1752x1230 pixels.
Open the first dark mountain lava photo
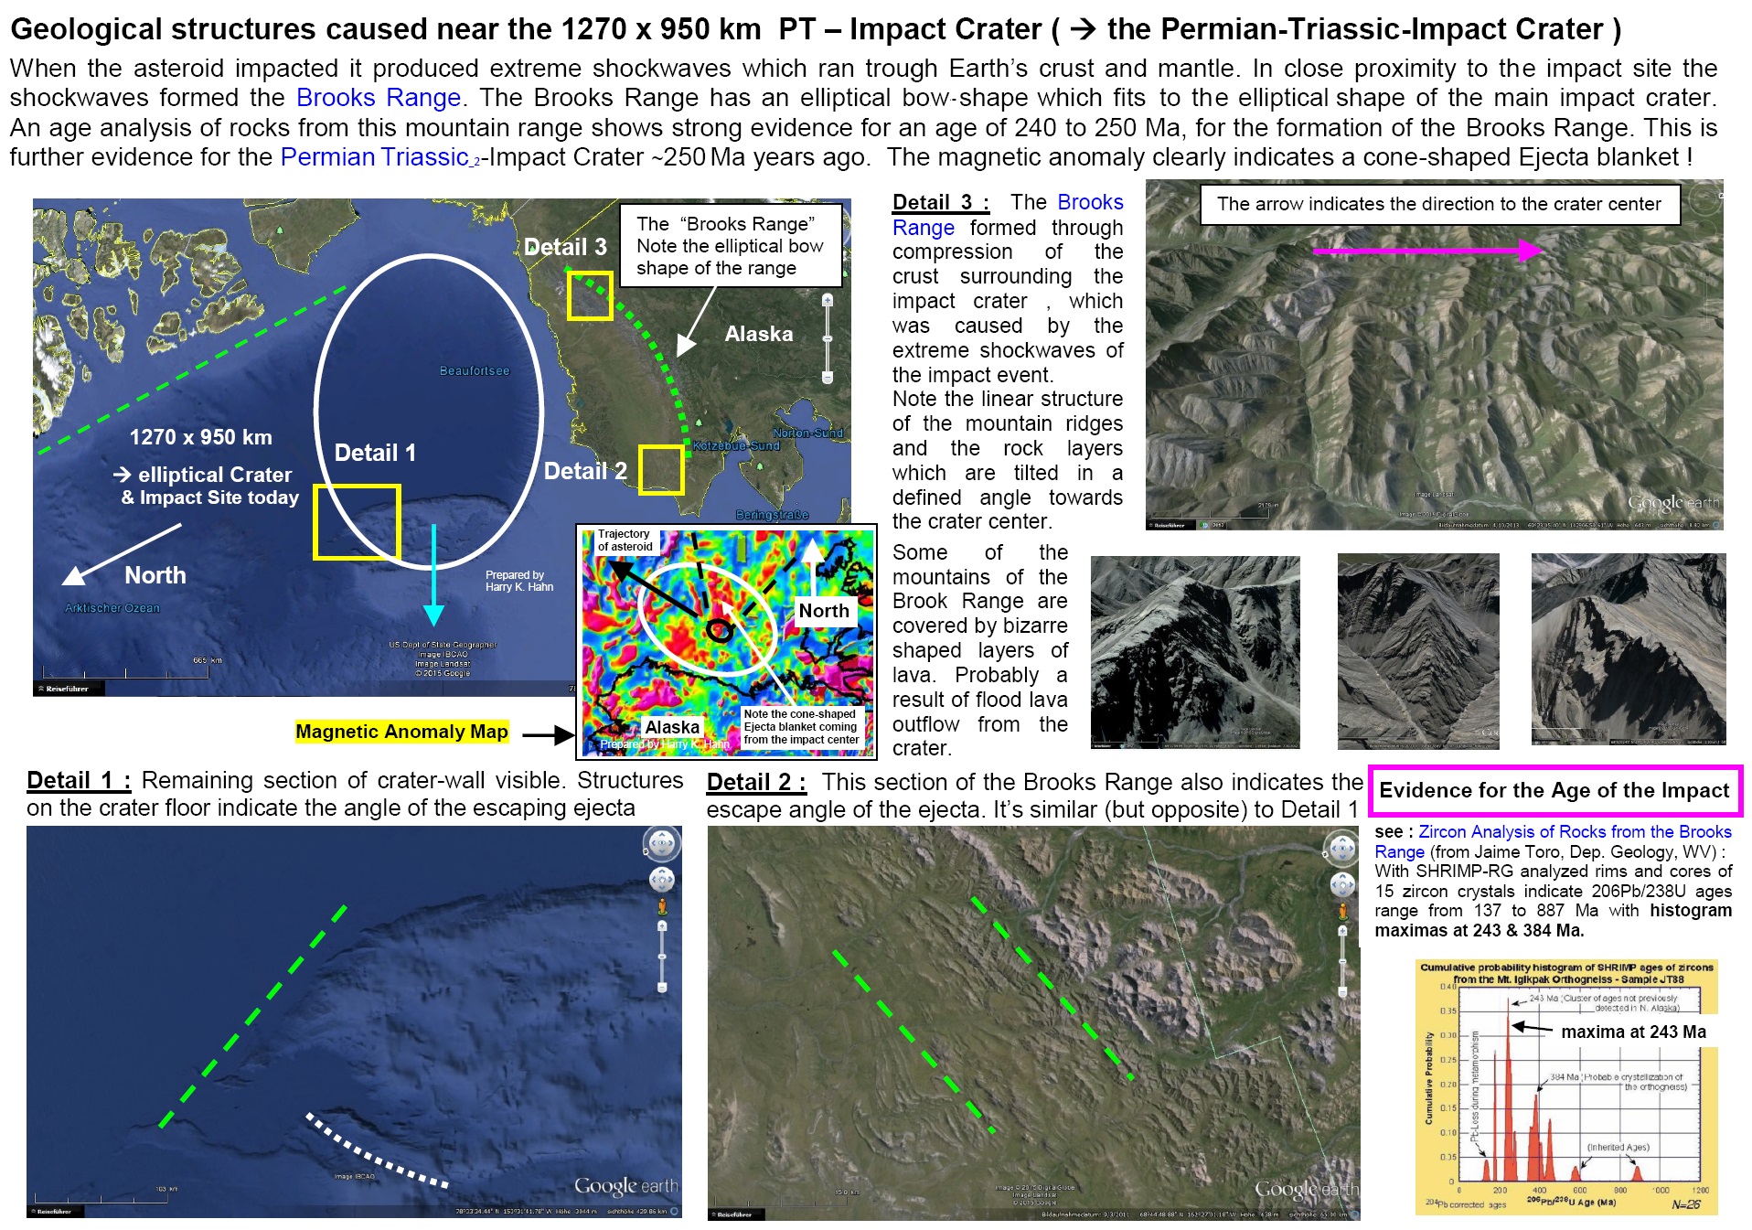point(1195,652)
